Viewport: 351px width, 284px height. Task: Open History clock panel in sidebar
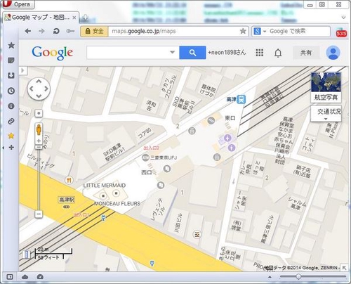(11, 91)
